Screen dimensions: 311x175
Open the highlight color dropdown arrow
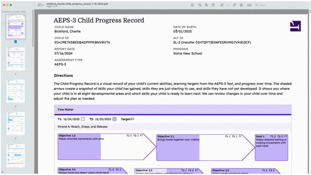pyautogui.click(x=228, y=5)
